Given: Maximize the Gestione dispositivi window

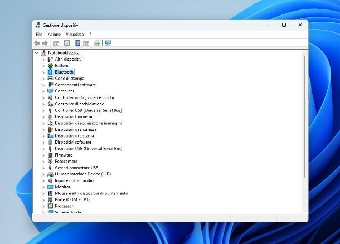Looking at the screenshot, I should coord(284,25).
